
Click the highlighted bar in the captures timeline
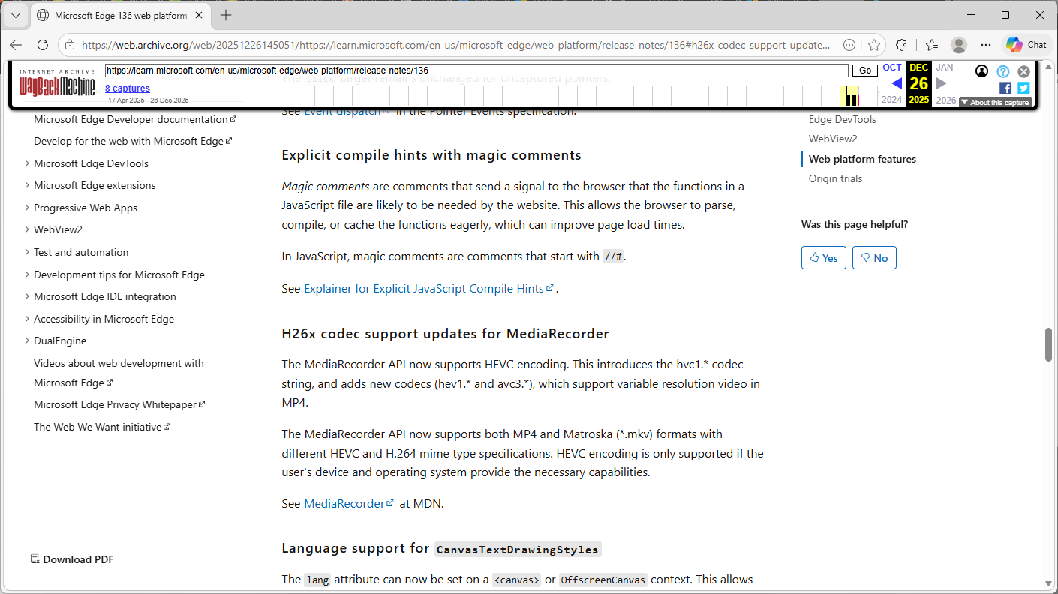pyautogui.click(x=849, y=95)
